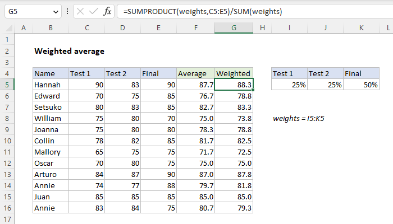
Task: Select the '50%' Final weight cell
Action: click(x=361, y=85)
